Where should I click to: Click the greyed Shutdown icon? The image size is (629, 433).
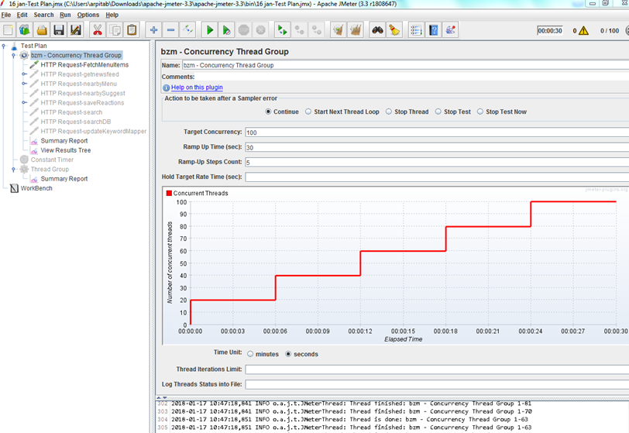pyautogui.click(x=260, y=30)
